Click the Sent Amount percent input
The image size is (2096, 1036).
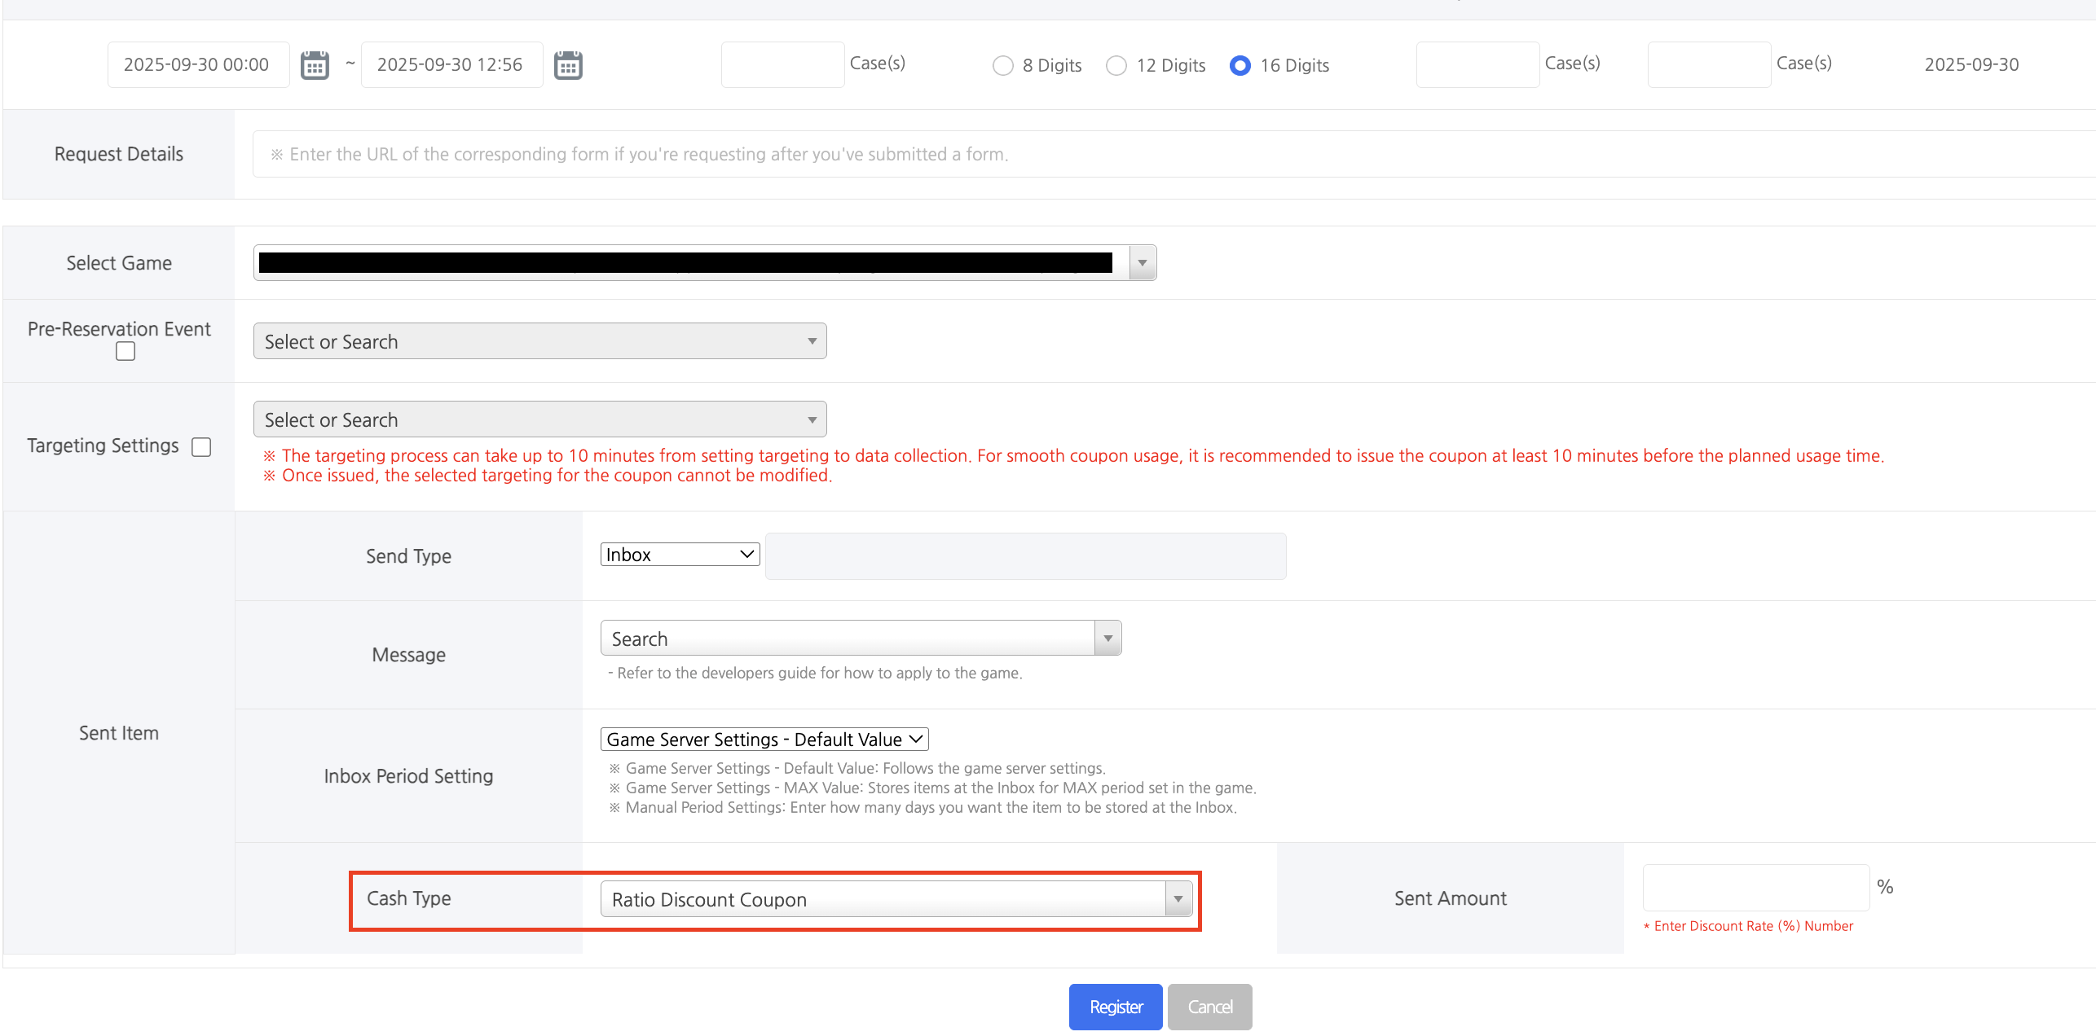tap(1755, 888)
